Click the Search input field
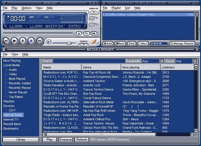 click(x=89, y=61)
